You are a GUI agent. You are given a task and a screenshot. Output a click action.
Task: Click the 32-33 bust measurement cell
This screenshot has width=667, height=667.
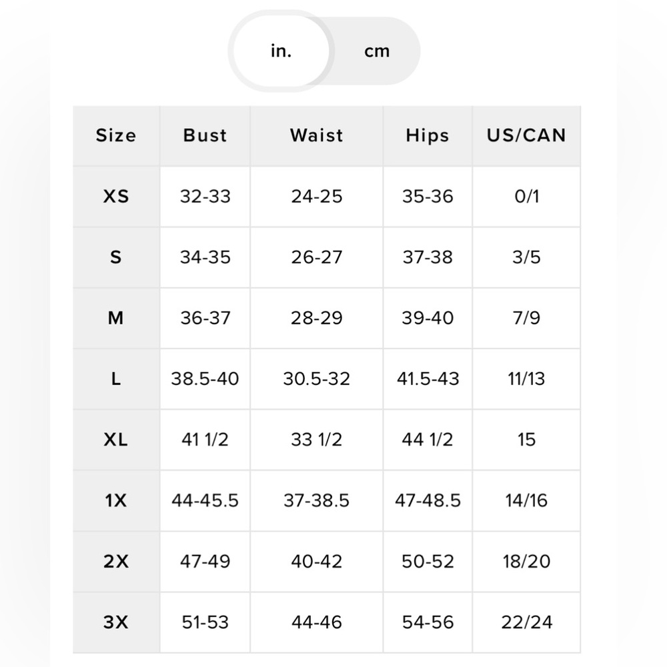(x=205, y=197)
